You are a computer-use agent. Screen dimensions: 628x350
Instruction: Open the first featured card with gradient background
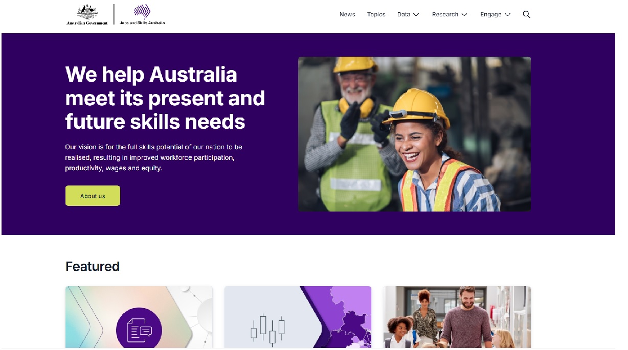(x=139, y=317)
